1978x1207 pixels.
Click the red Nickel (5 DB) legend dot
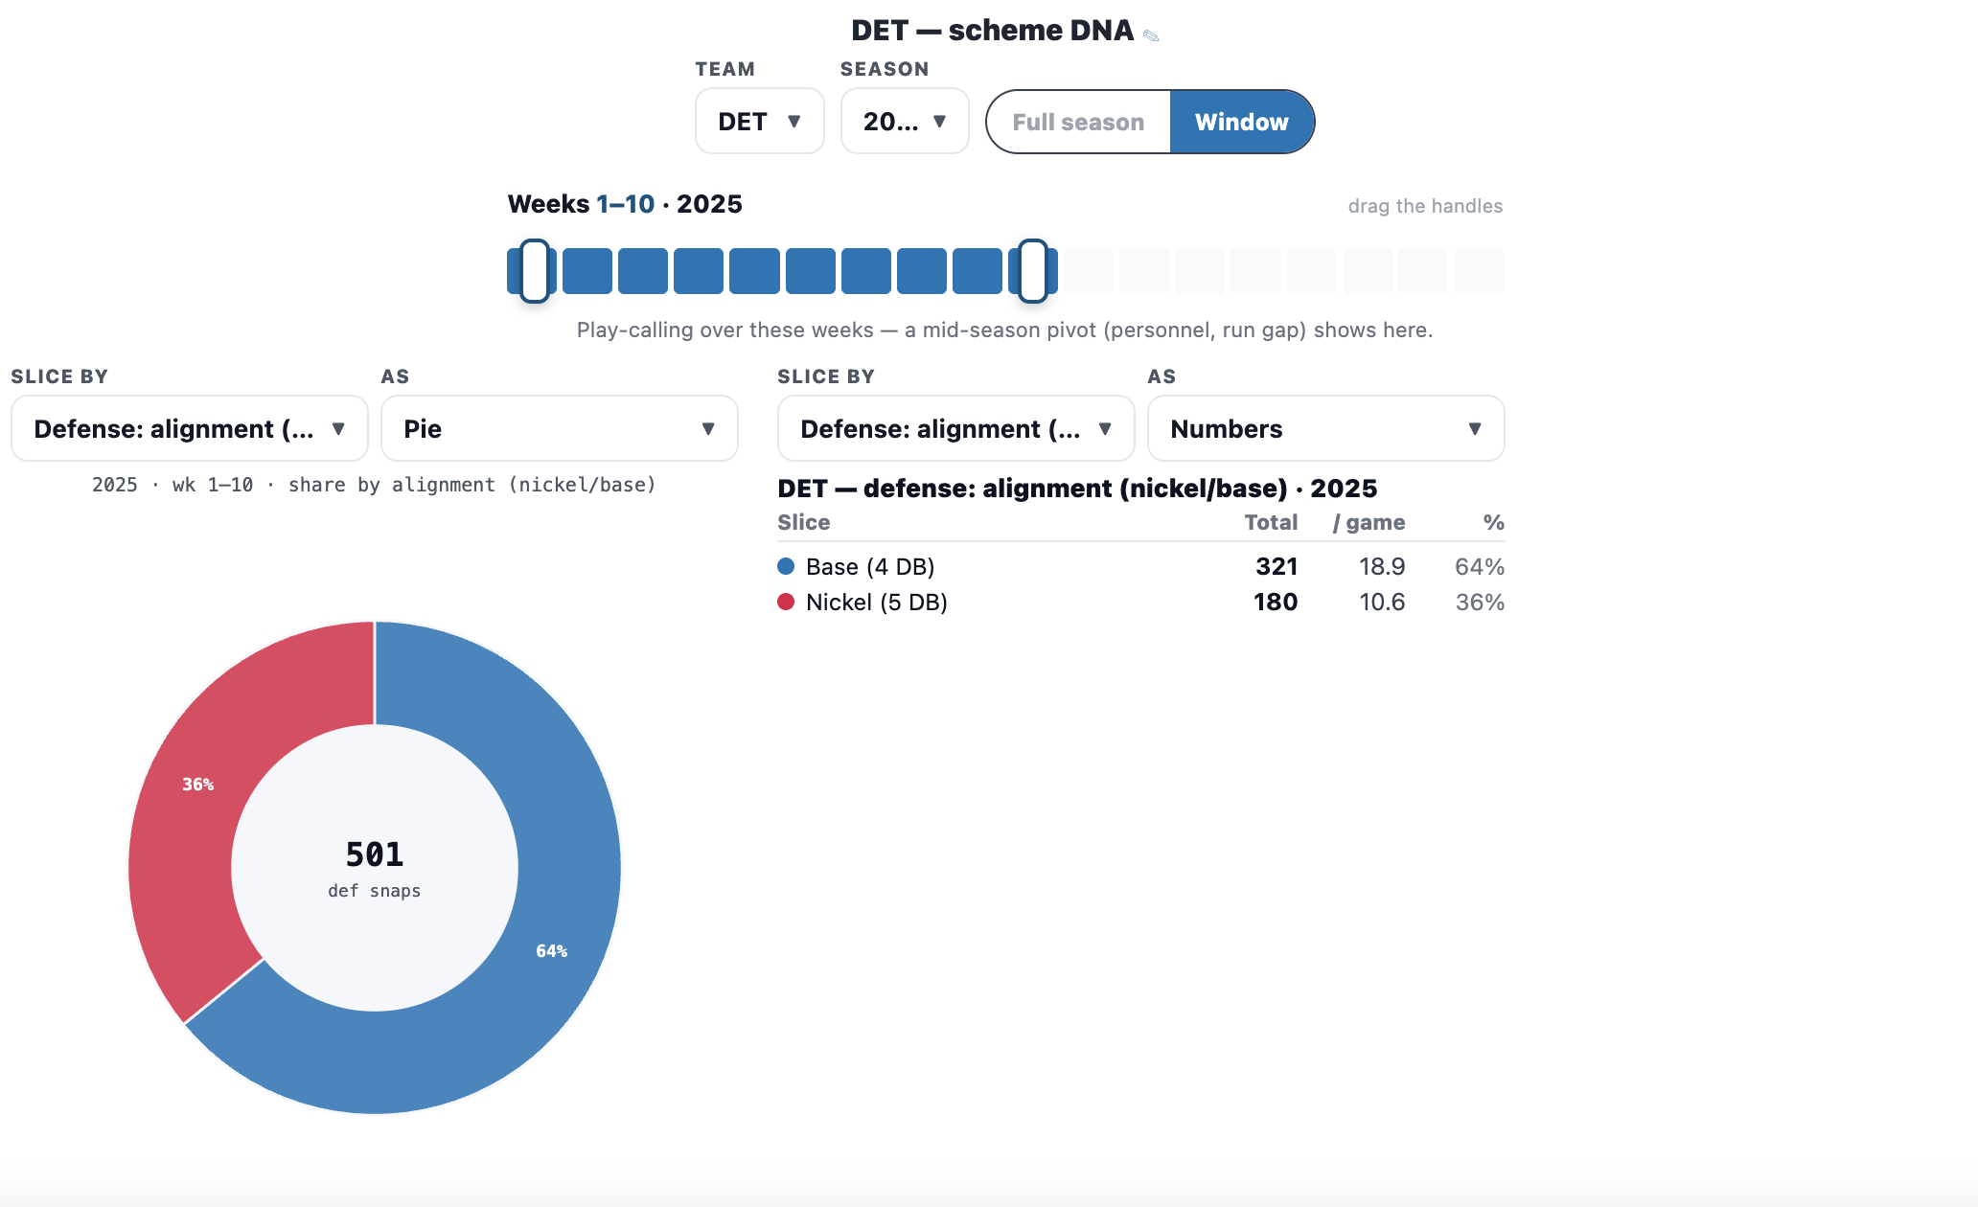[x=786, y=602]
